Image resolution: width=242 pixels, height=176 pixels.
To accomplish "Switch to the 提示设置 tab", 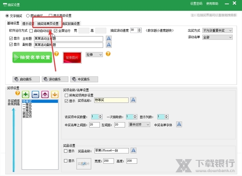I will [27, 24].
